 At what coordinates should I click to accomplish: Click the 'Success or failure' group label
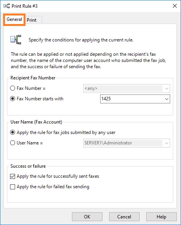[28, 166]
